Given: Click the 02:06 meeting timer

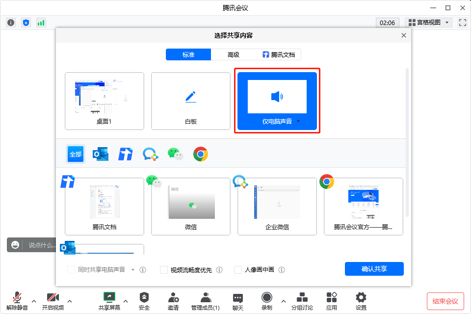Looking at the screenshot, I should [388, 23].
